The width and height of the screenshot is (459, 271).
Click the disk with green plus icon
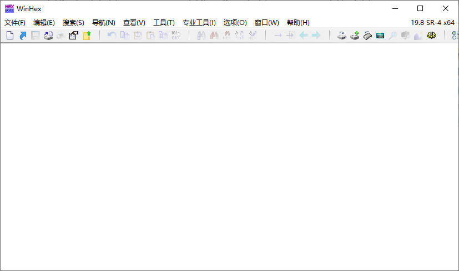[355, 36]
